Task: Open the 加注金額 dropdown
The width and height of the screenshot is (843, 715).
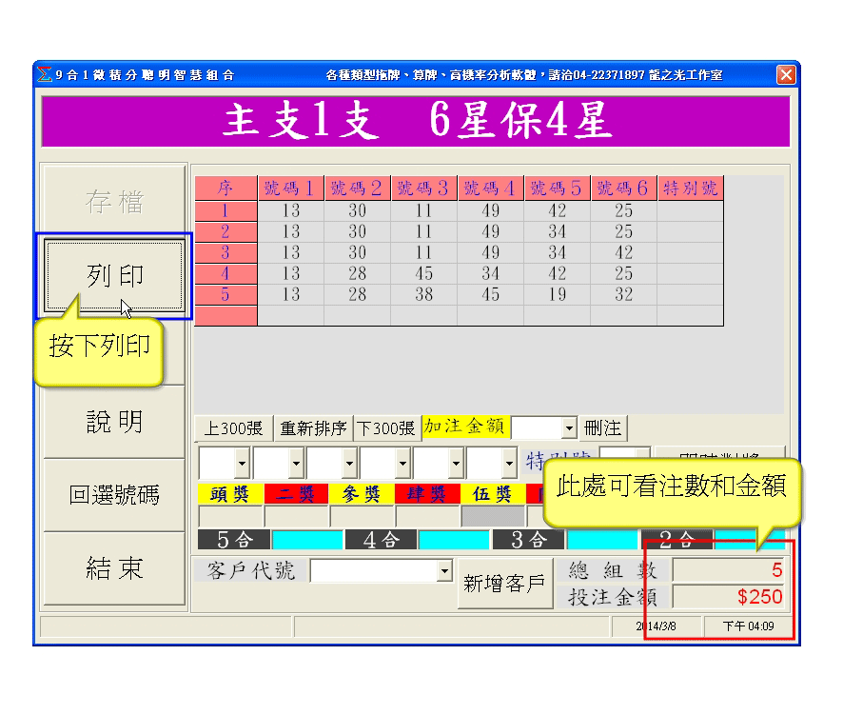Action: coord(570,428)
